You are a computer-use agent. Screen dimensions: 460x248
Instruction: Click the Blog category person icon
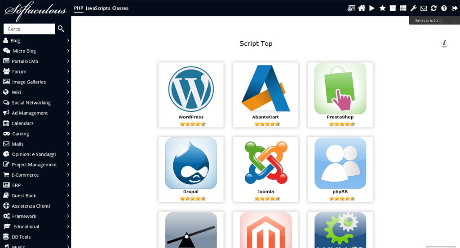[x=5, y=40]
